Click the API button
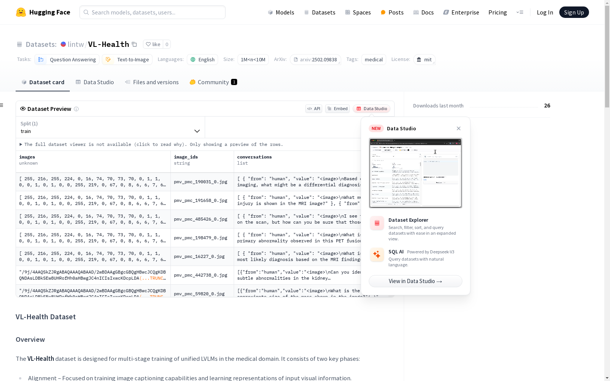Viewport: 610px width, 381px height. point(314,109)
